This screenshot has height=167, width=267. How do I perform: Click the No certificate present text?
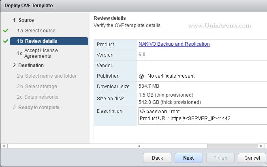pos(171,76)
